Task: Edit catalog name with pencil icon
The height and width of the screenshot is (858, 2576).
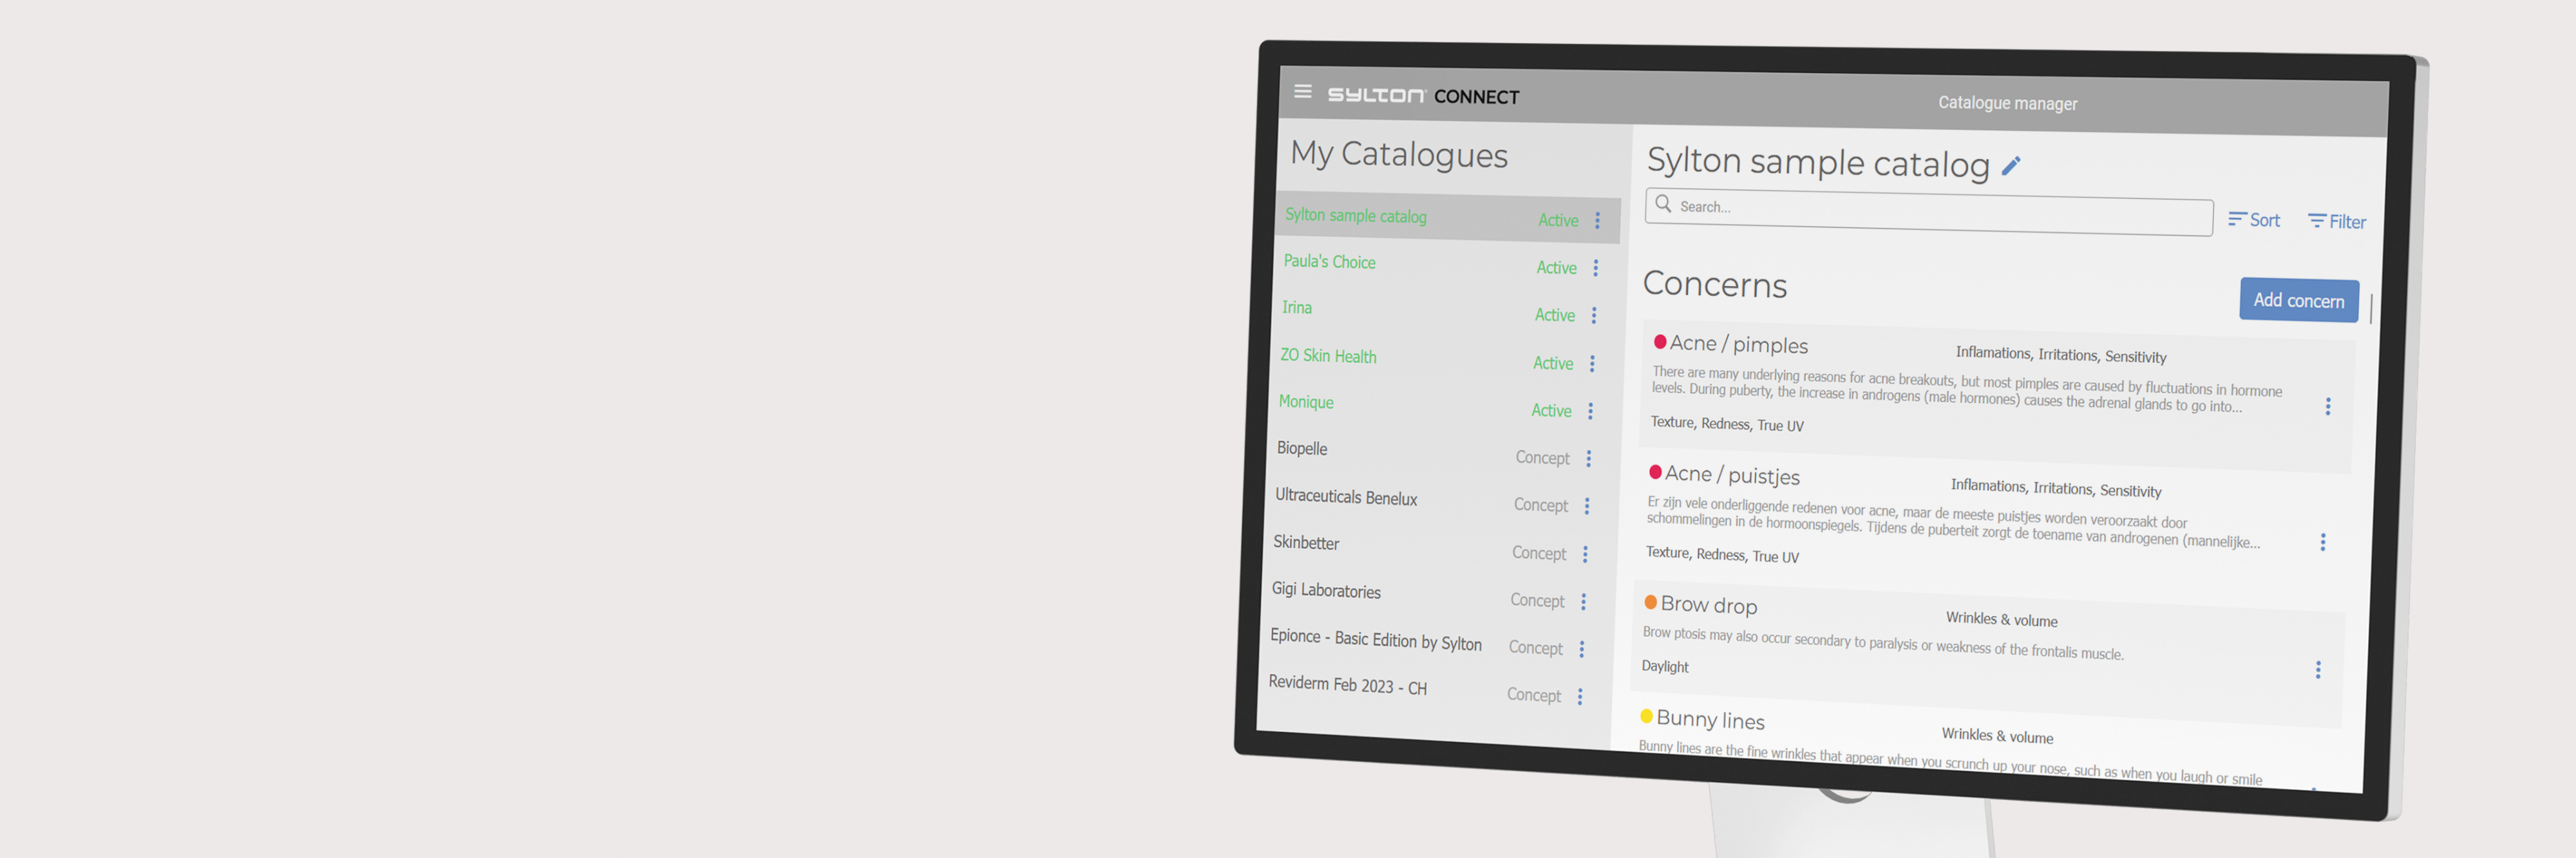Action: 2011,166
